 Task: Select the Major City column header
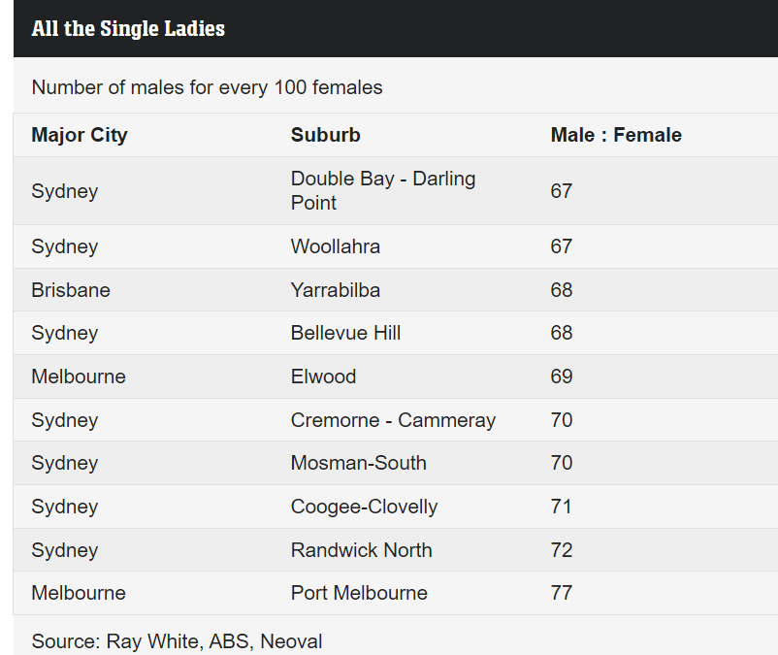tap(80, 135)
